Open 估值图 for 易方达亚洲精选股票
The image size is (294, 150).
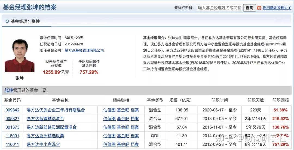coord(109,136)
